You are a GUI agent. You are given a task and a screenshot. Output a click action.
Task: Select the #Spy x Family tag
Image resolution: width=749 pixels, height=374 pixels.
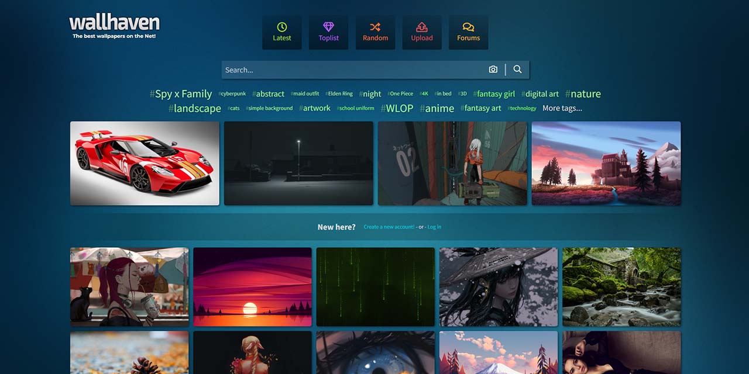pos(181,94)
